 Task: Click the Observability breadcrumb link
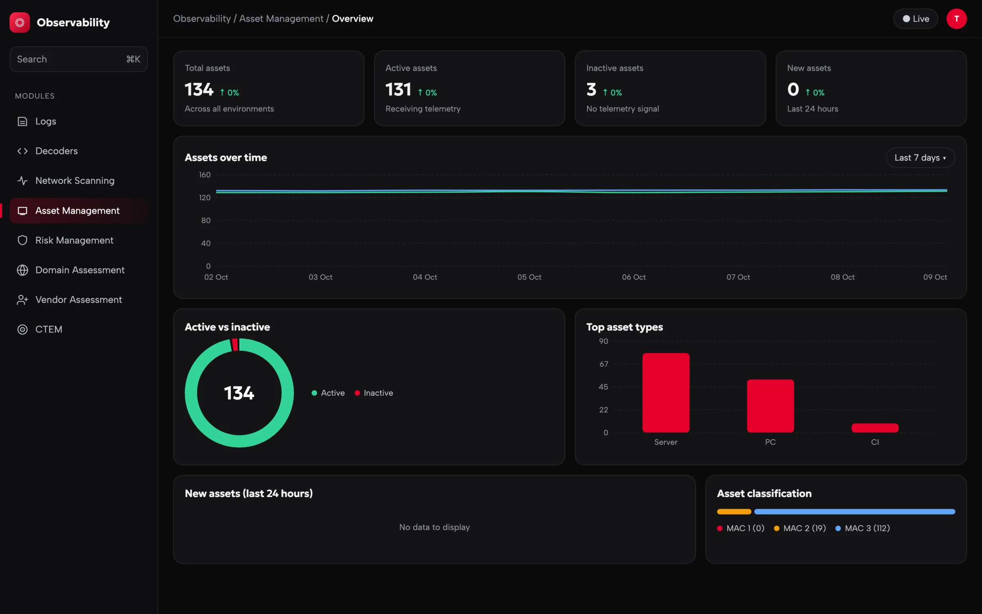coord(202,19)
